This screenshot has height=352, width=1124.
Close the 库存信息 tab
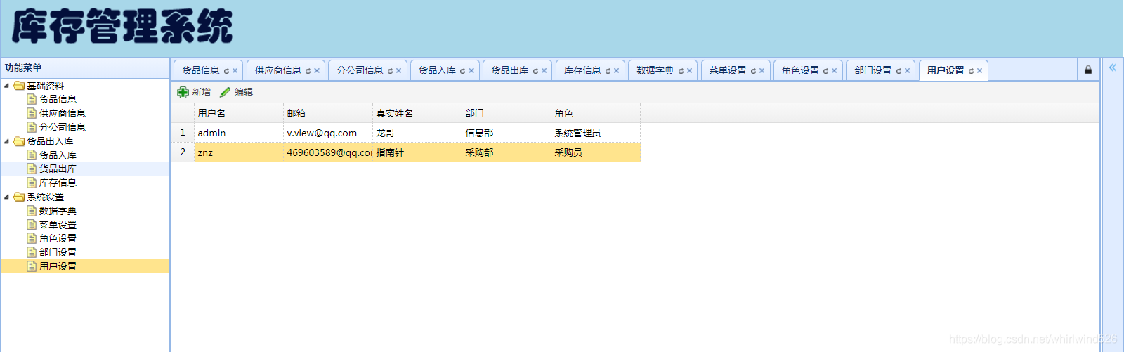pos(616,71)
